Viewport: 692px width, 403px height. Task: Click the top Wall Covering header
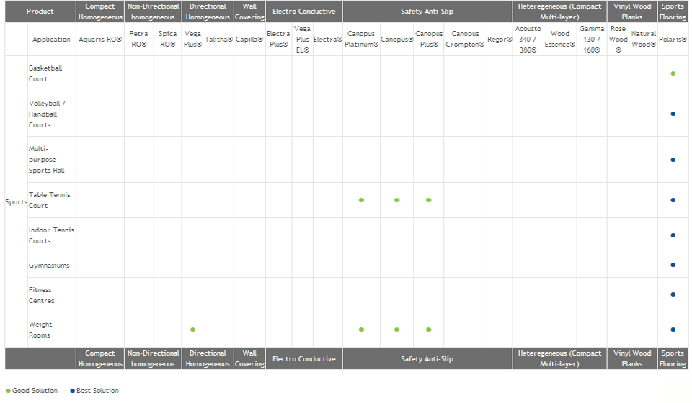(249, 12)
